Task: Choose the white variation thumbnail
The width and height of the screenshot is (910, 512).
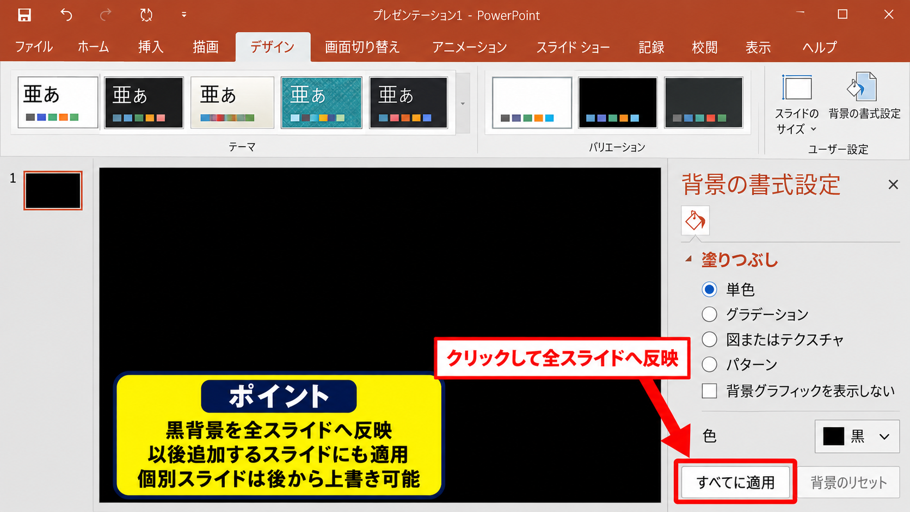Action: click(x=532, y=102)
